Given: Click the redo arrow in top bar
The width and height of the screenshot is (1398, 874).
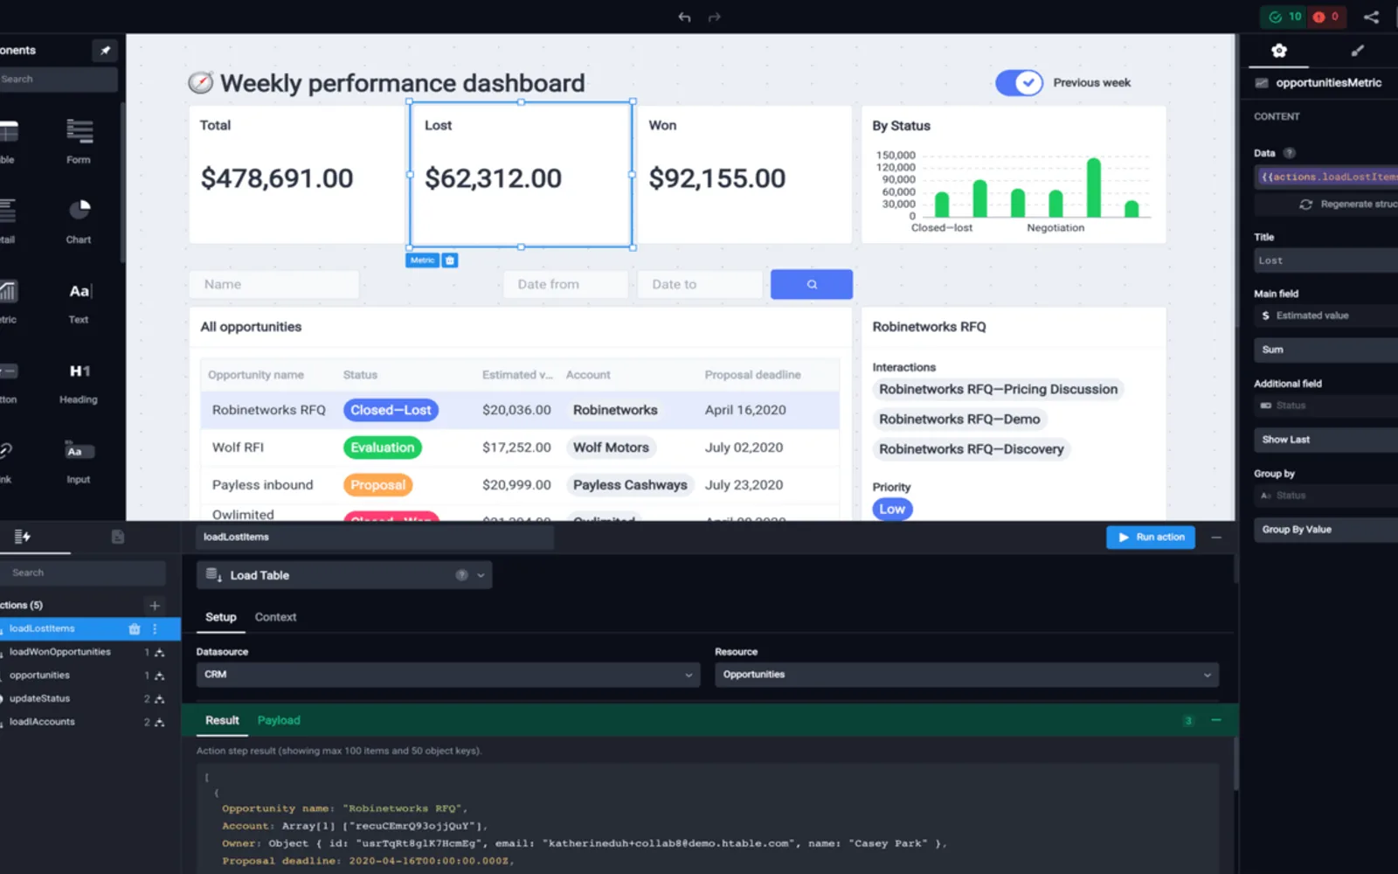Looking at the screenshot, I should click(x=714, y=17).
